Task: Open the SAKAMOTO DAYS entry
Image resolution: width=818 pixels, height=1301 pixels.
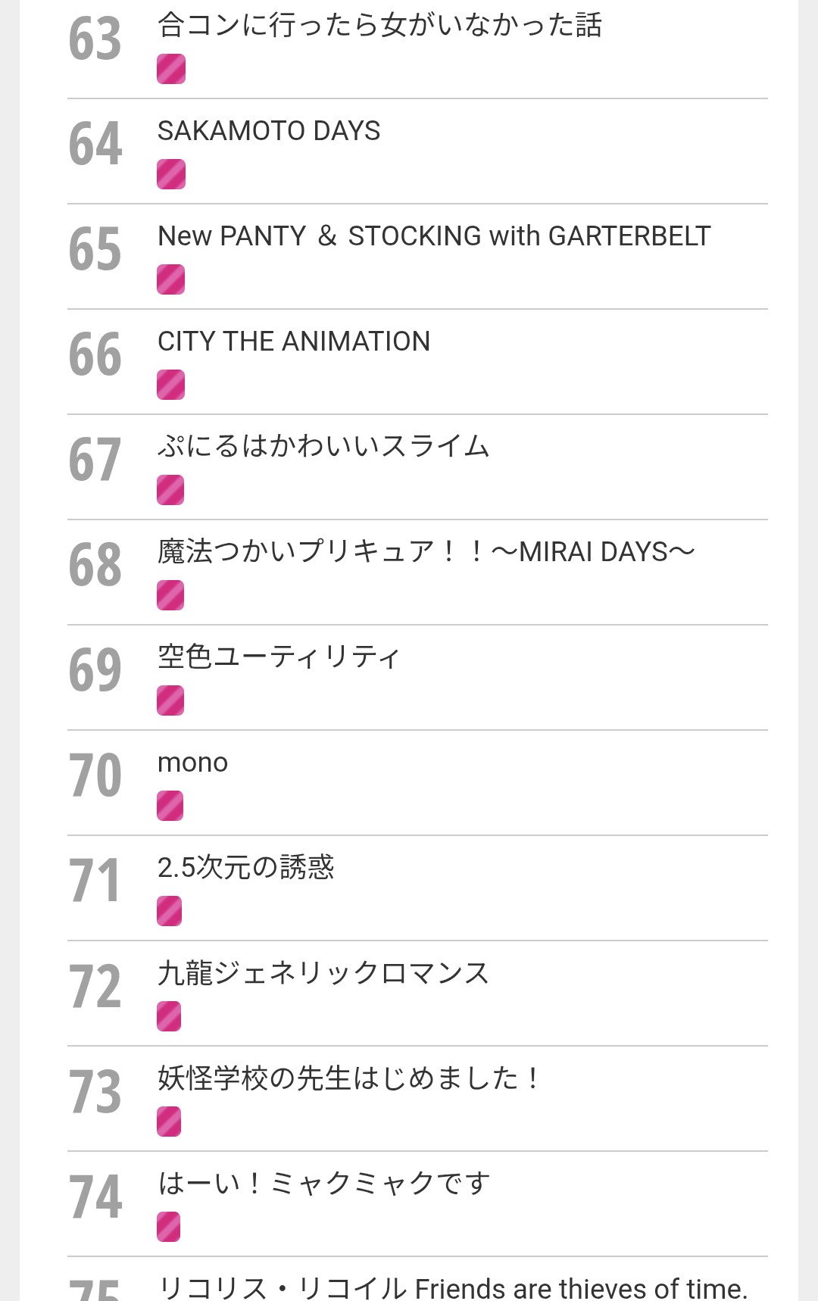Action: pos(269,131)
